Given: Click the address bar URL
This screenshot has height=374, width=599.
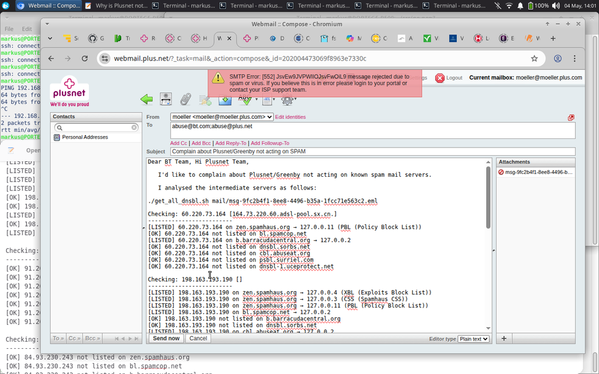Looking at the screenshot, I should (x=240, y=58).
